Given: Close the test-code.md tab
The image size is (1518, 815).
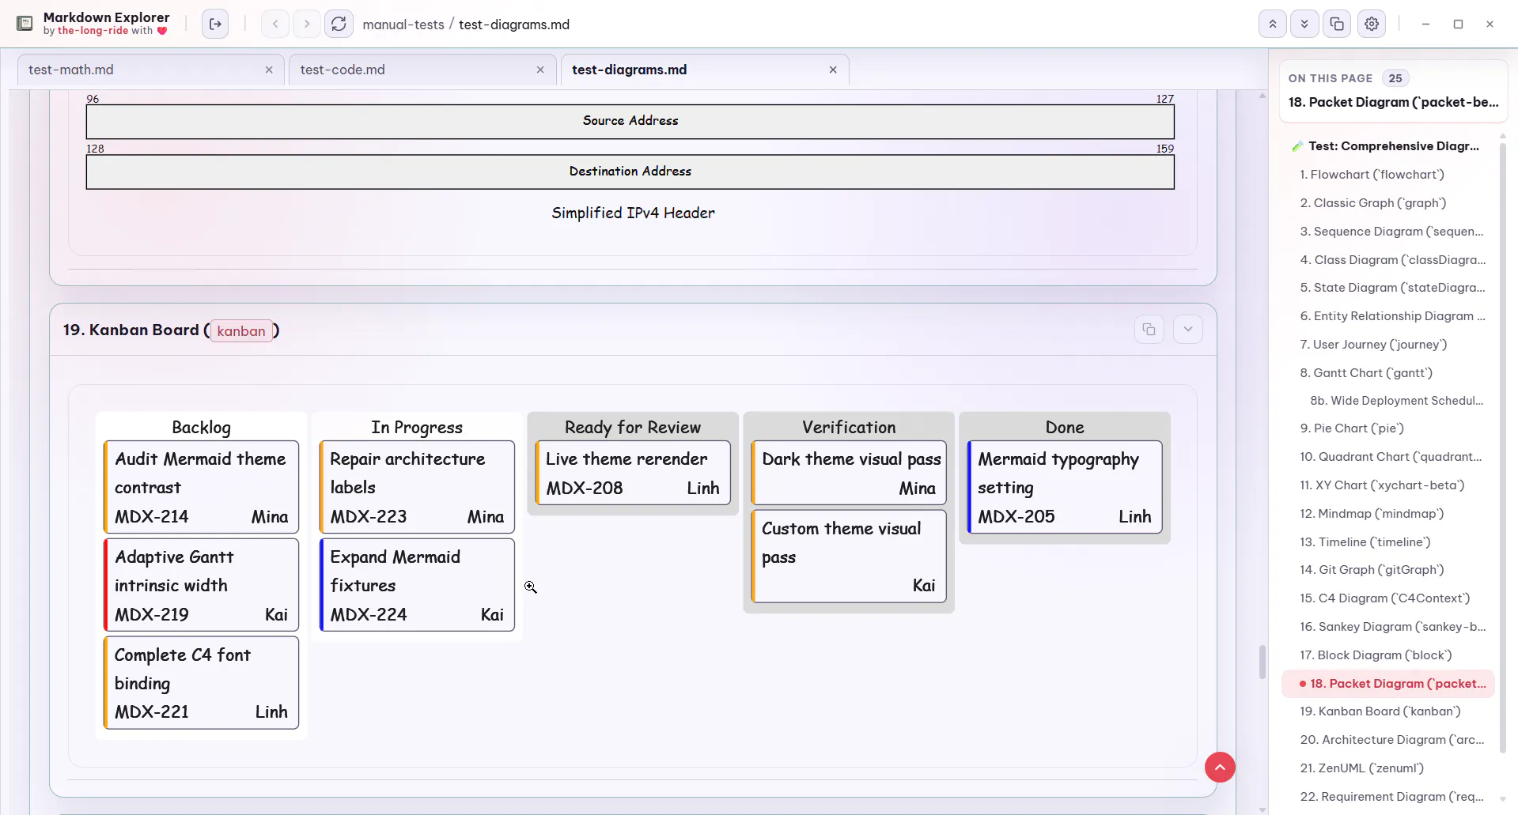Looking at the screenshot, I should click(x=540, y=70).
